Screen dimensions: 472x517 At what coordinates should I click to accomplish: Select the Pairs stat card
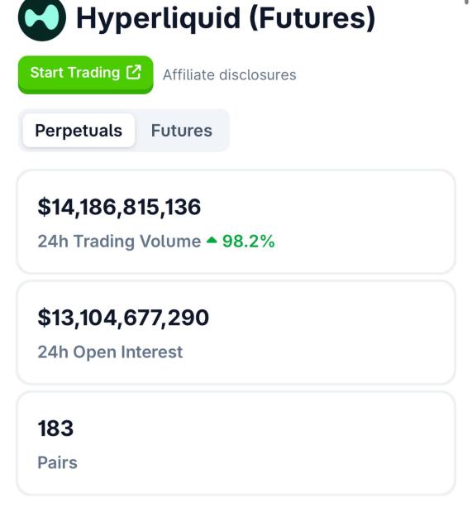click(236, 443)
